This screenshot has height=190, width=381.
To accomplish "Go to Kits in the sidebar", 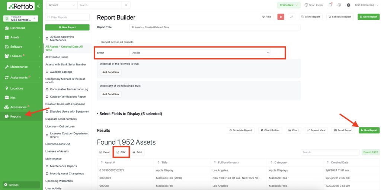I will 13,98.
